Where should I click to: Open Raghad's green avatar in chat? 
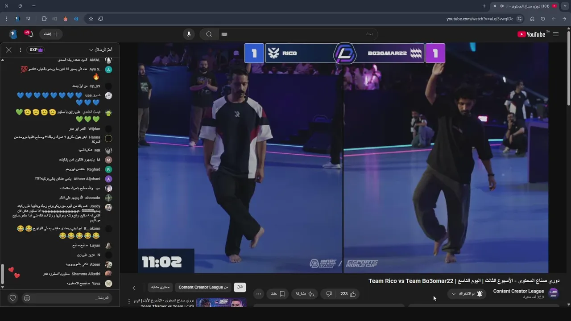click(108, 169)
